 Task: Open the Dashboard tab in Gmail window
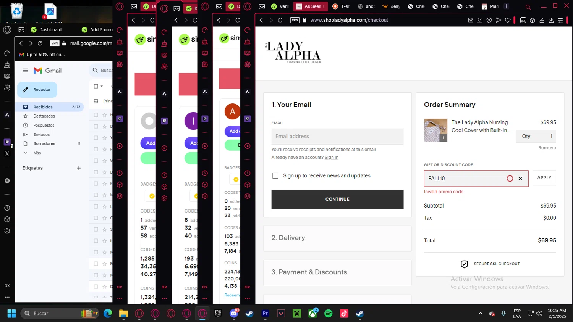[x=46, y=30]
